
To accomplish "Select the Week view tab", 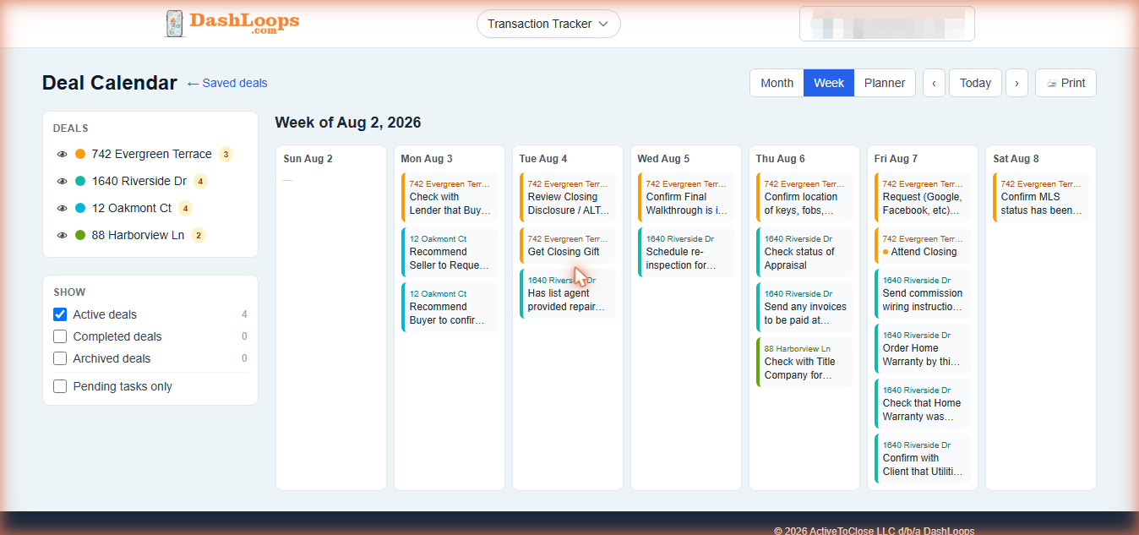I will pyautogui.click(x=829, y=83).
